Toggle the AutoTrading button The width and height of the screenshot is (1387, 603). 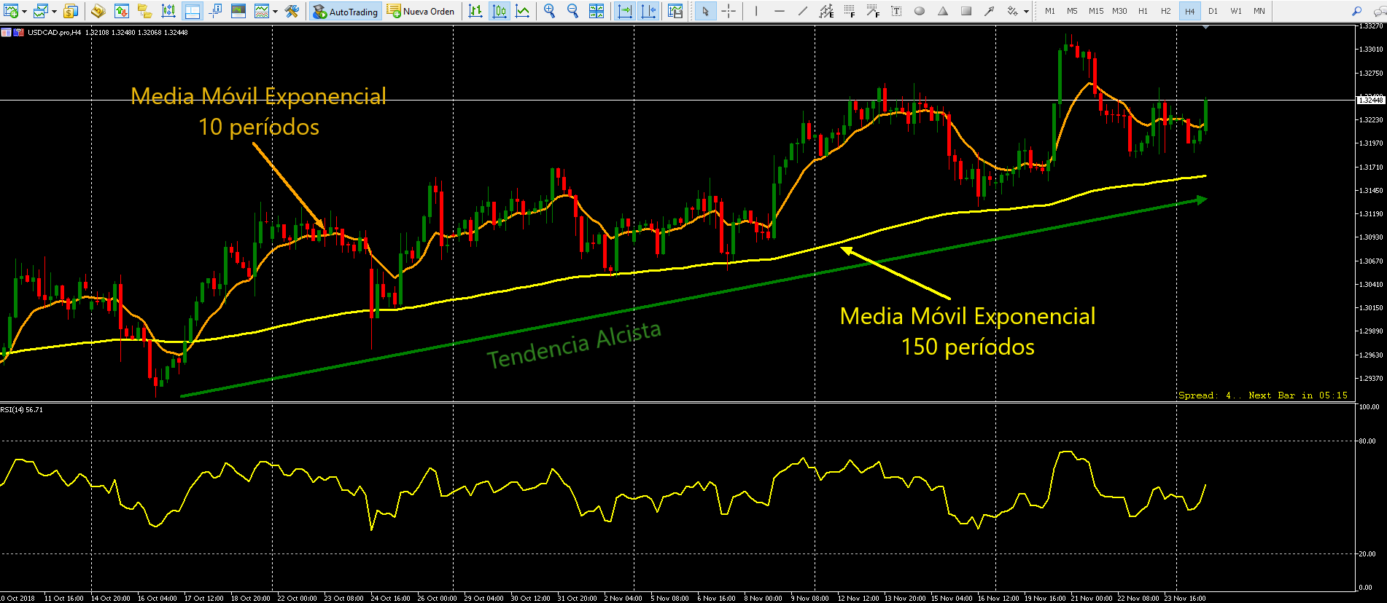pyautogui.click(x=346, y=11)
